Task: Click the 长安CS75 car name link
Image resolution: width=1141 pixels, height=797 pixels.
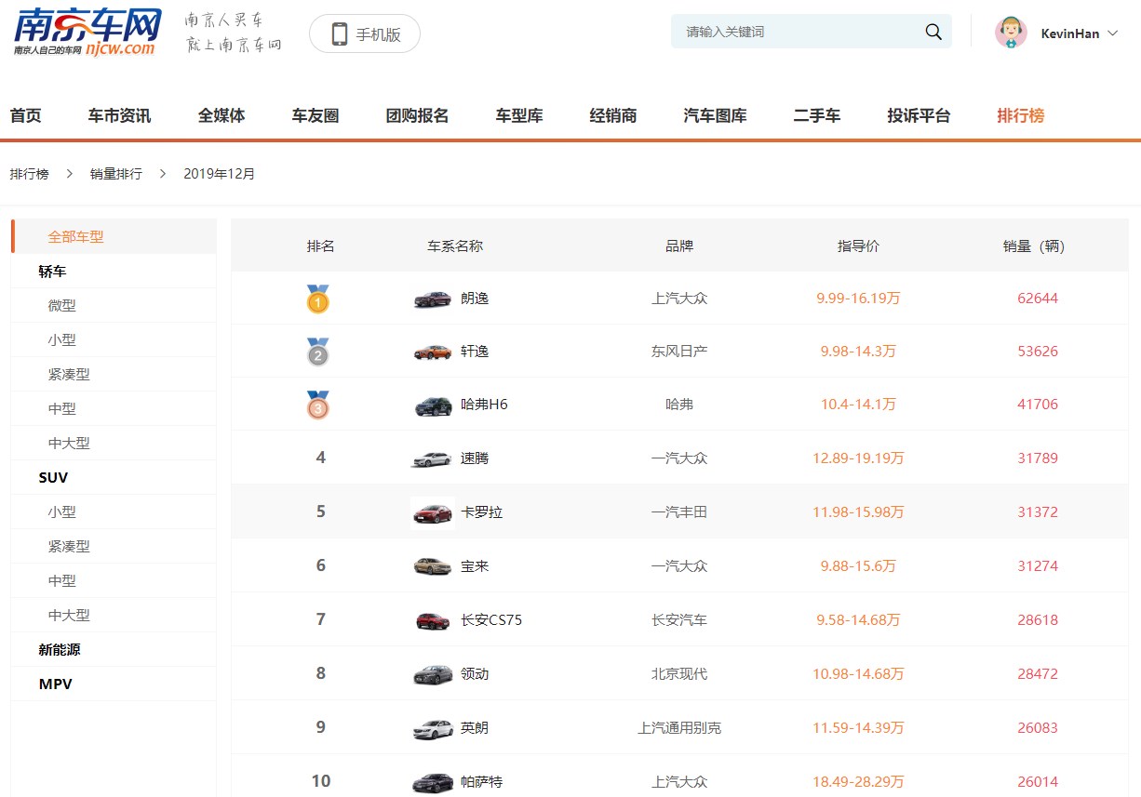Action: pyautogui.click(x=491, y=620)
